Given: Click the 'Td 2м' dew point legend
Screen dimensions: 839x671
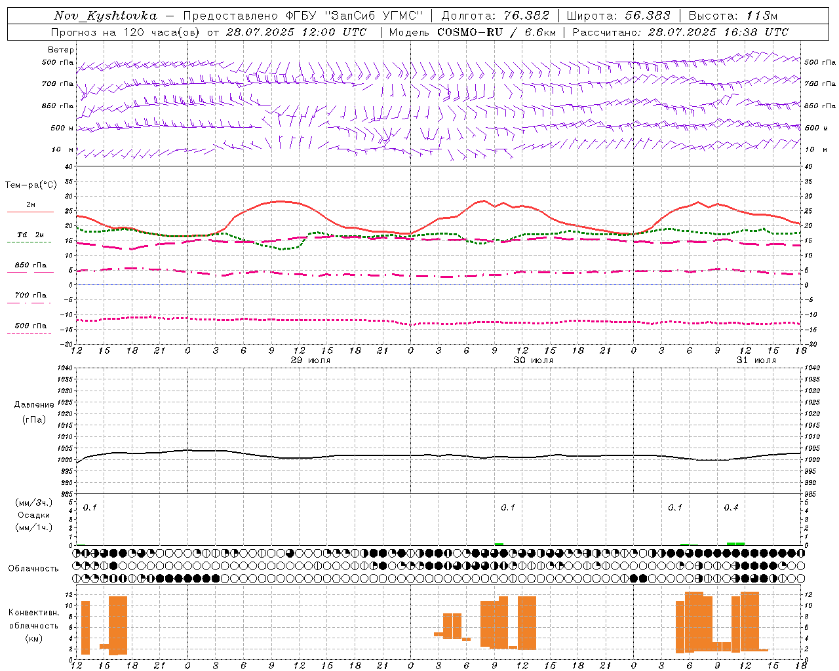Looking at the screenshot, I should (x=30, y=235).
